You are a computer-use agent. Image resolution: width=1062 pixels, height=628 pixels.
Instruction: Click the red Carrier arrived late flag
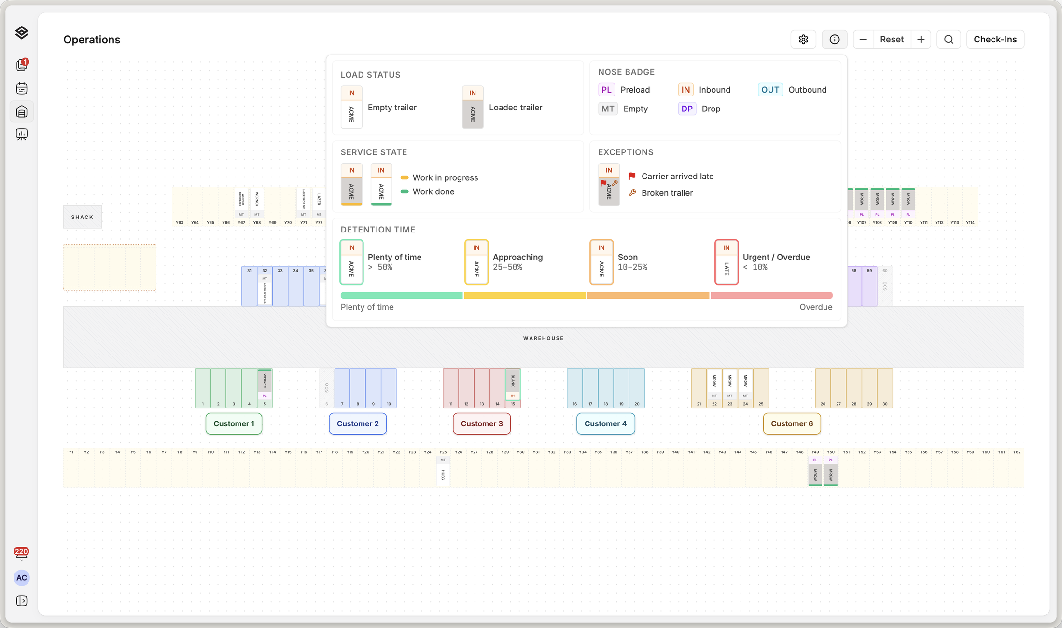(632, 177)
